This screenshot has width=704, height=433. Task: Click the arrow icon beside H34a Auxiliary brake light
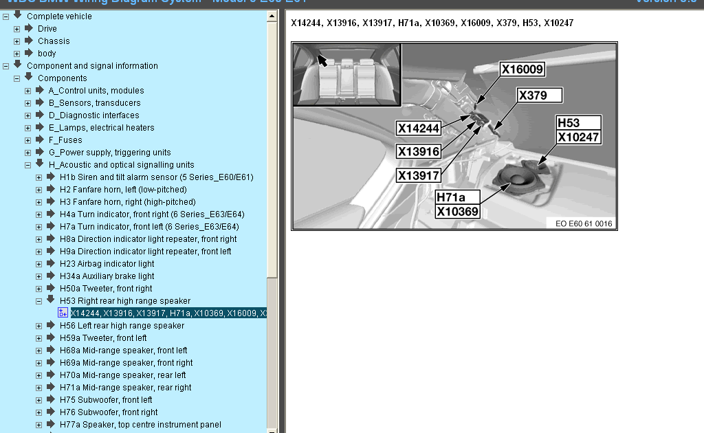[x=51, y=276]
